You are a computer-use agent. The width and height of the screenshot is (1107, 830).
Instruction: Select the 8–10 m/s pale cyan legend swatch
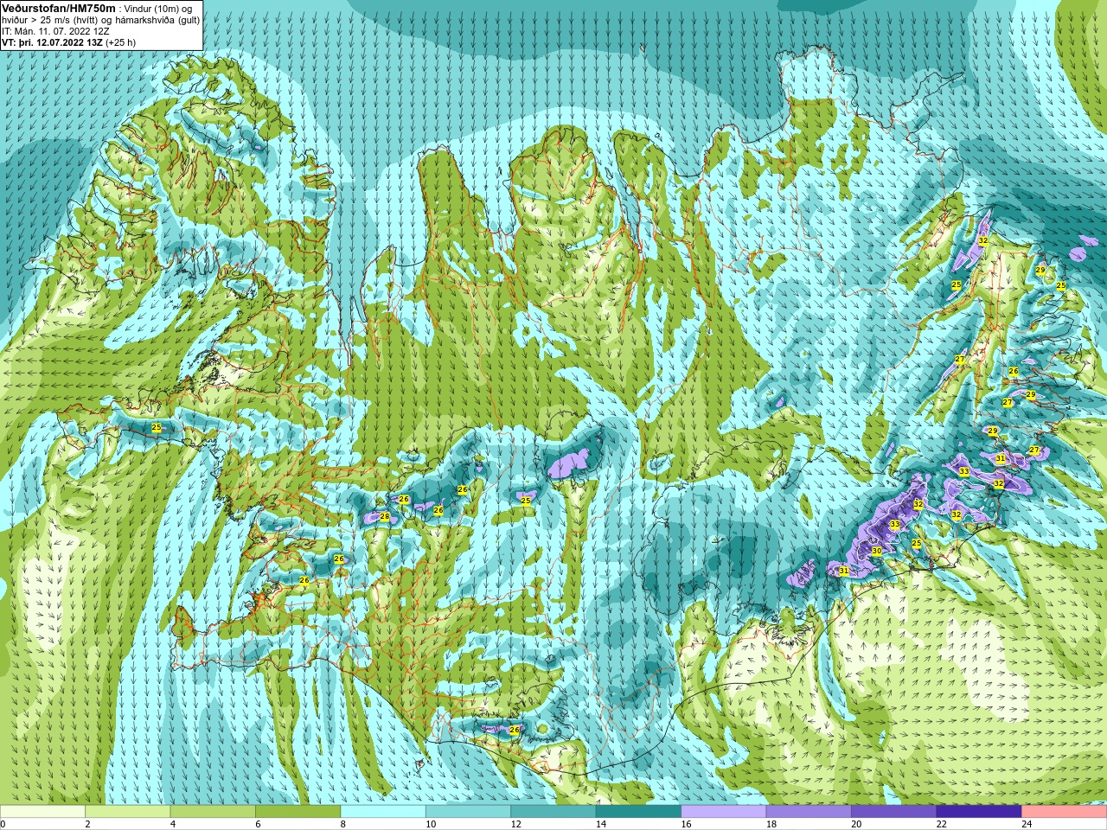[383, 812]
